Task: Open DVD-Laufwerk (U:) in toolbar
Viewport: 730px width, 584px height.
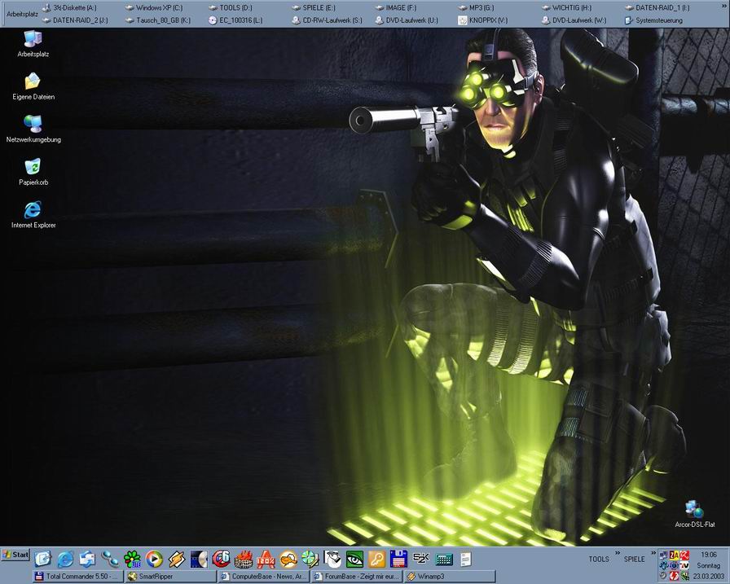Action: coord(407,20)
